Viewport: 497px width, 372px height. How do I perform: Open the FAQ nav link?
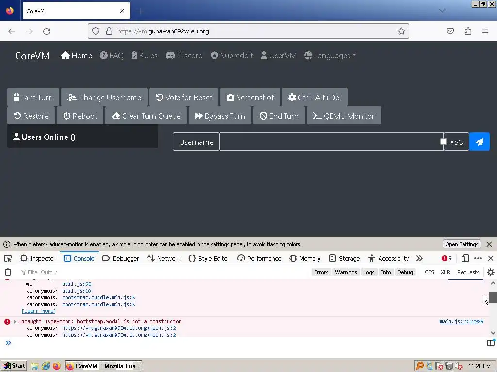point(112,55)
